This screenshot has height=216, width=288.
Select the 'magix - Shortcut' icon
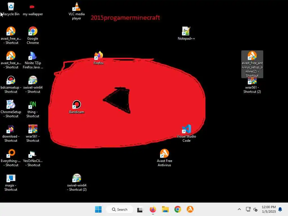pos(11,182)
